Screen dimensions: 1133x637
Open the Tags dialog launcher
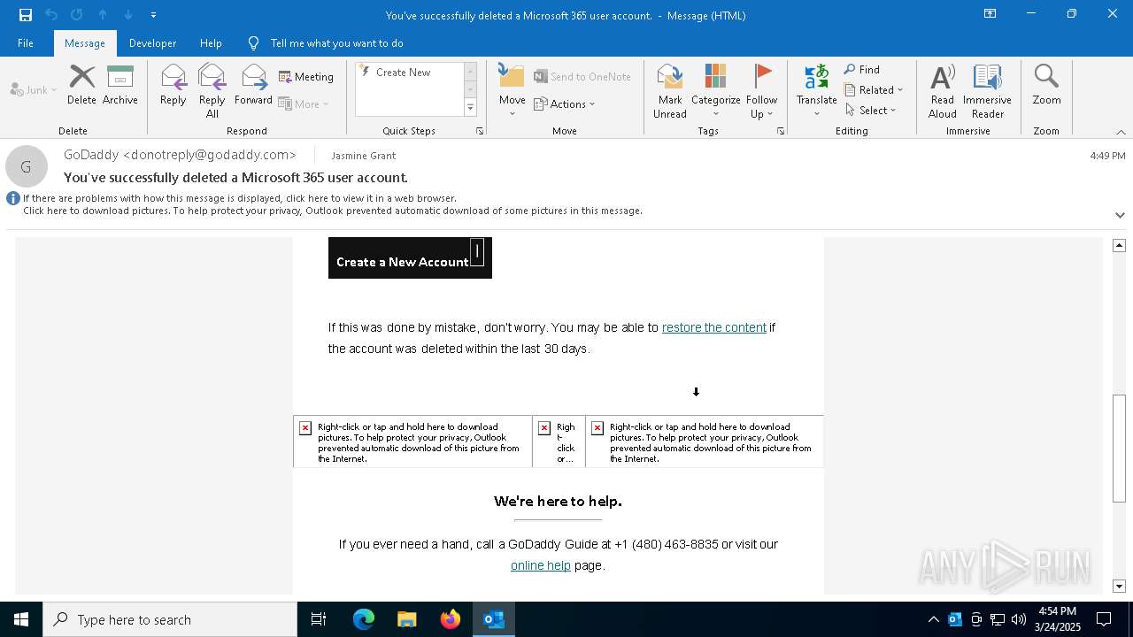(x=781, y=131)
